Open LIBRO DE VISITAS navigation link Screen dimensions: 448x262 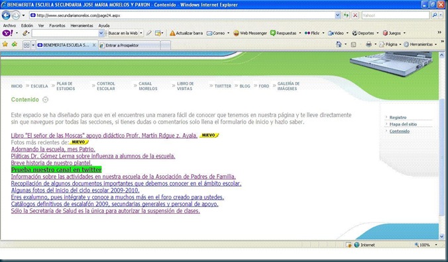pyautogui.click(x=185, y=86)
